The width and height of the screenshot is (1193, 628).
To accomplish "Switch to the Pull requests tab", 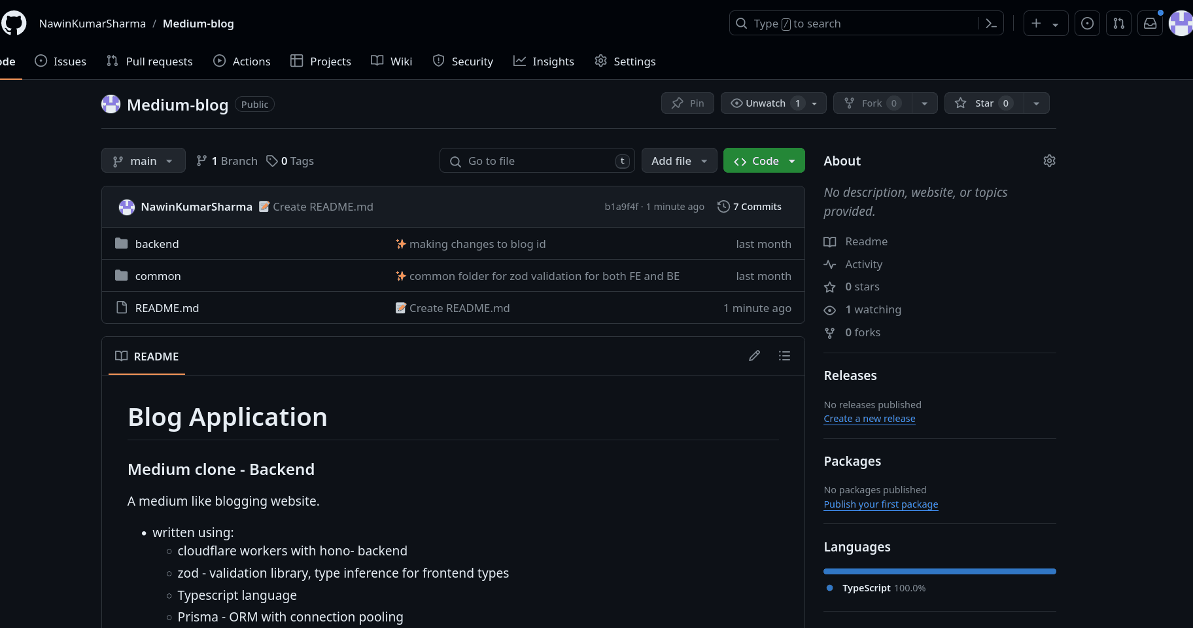I will 149,61.
